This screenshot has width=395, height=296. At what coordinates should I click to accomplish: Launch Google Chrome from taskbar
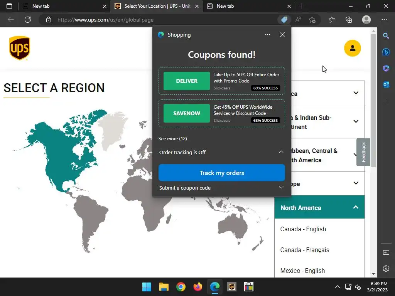[x=181, y=287]
